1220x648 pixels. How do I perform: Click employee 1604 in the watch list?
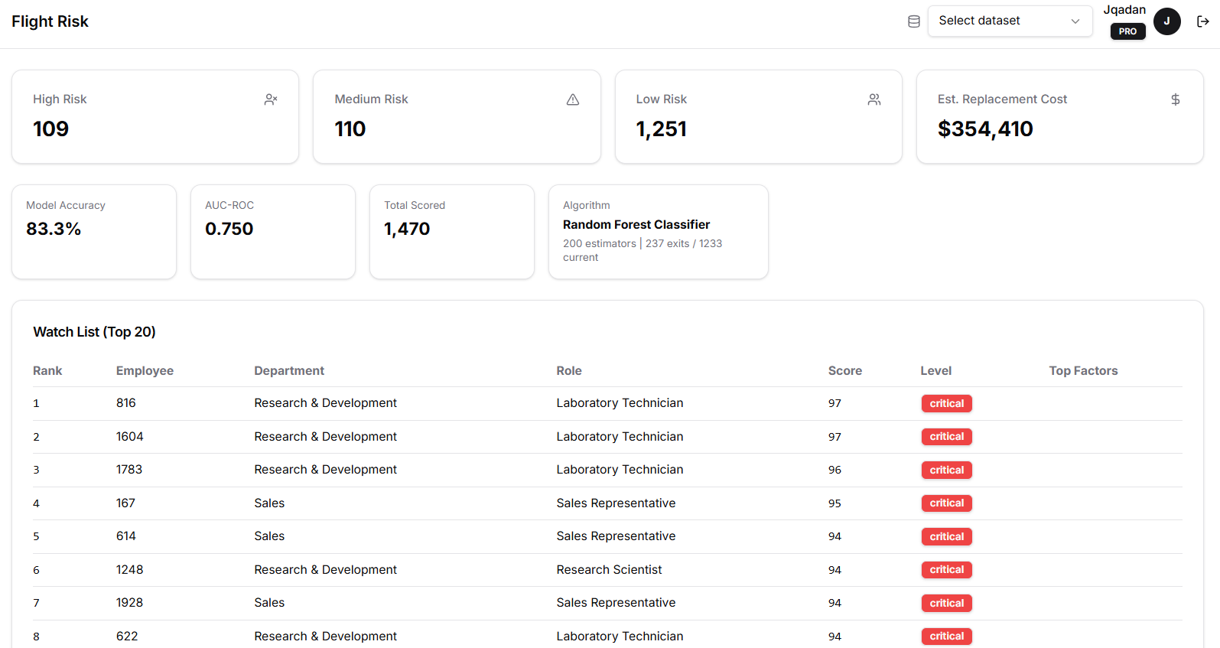(129, 436)
